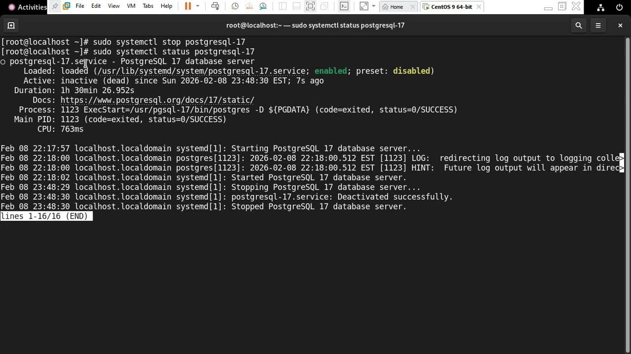The width and height of the screenshot is (631, 354).
Task: Click the Activities button in GNOME top bar
Action: click(27, 7)
